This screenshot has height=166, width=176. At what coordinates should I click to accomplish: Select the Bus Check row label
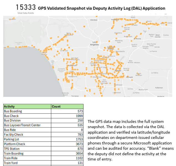[x=11, y=116]
